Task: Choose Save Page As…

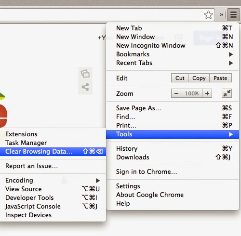Action: click(x=173, y=108)
